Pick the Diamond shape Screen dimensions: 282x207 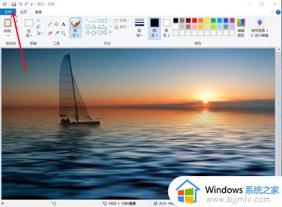(88, 33)
